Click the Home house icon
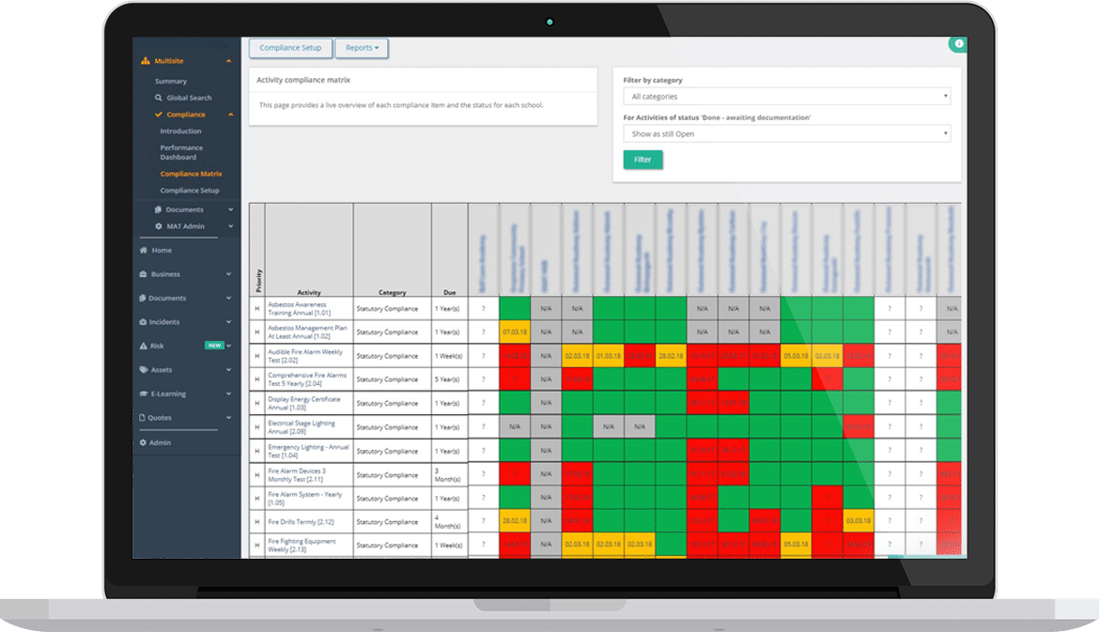Image resolution: width=1099 pixels, height=632 pixels. click(x=144, y=251)
